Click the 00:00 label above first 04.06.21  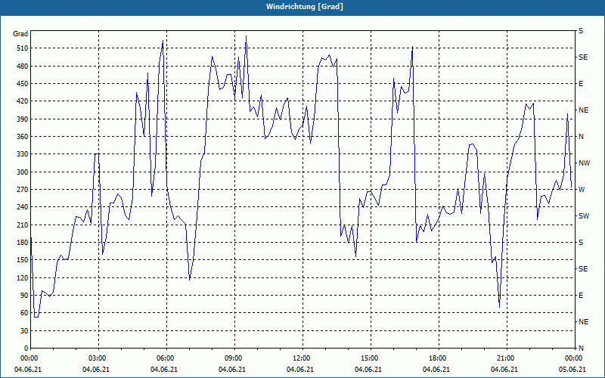(x=29, y=358)
